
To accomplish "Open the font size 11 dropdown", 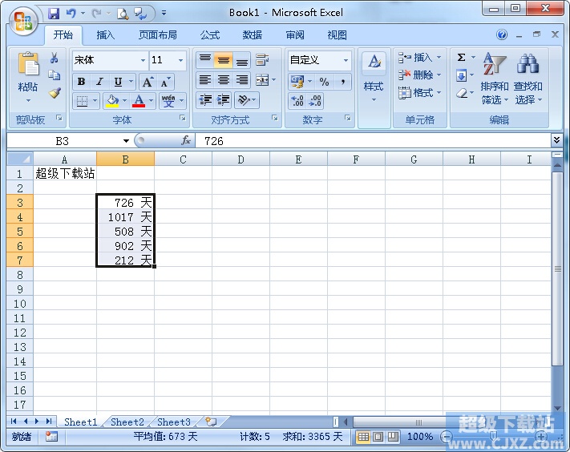I will point(180,60).
